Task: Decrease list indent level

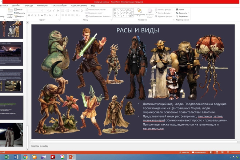Action: pos(74,11)
